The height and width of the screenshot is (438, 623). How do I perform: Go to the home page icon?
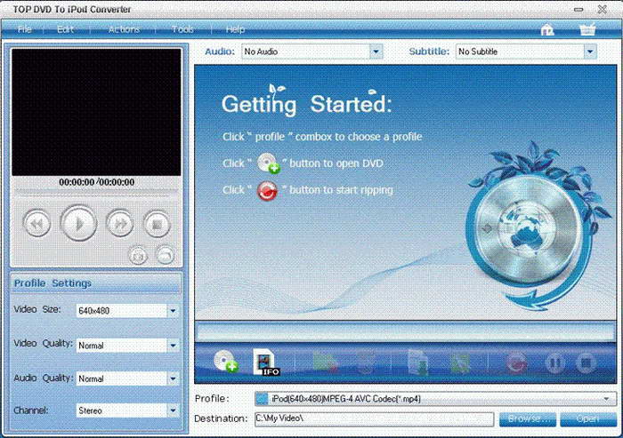(x=547, y=29)
